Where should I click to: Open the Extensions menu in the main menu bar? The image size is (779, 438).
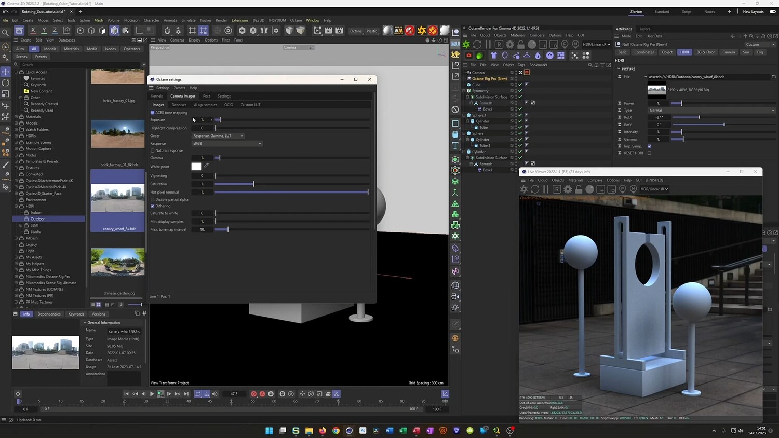240,20
